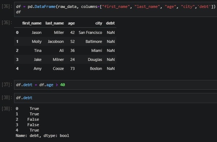Click the name Molly in row 1
The width and height of the screenshot is (217, 142).
(37, 41)
